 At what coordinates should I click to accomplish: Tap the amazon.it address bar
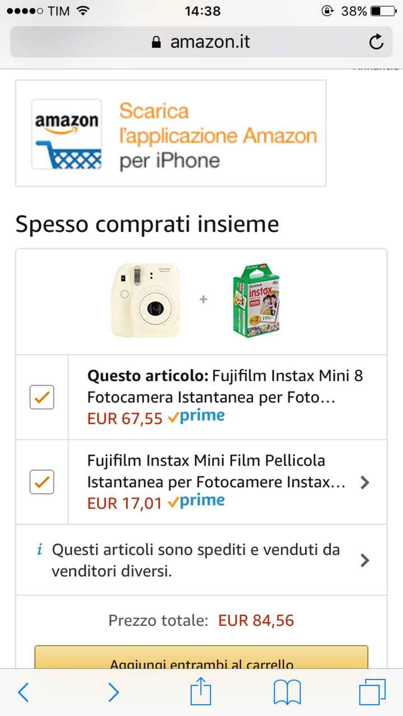click(201, 43)
